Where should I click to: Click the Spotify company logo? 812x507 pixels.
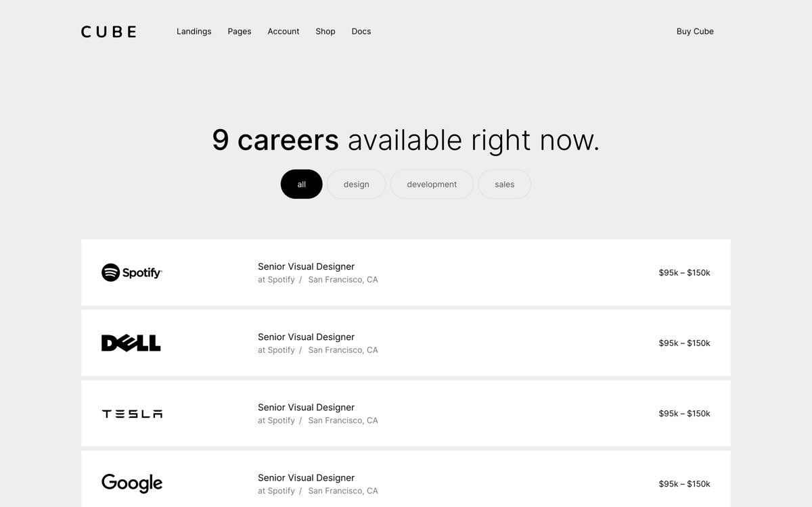coord(131,272)
